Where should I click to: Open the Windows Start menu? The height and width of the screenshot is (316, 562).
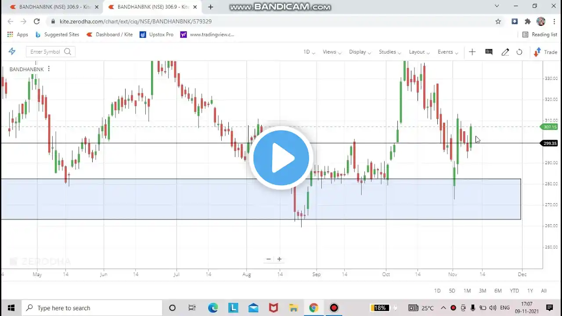[11, 308]
